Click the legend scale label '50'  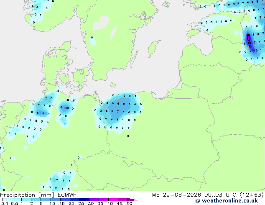(129, 203)
